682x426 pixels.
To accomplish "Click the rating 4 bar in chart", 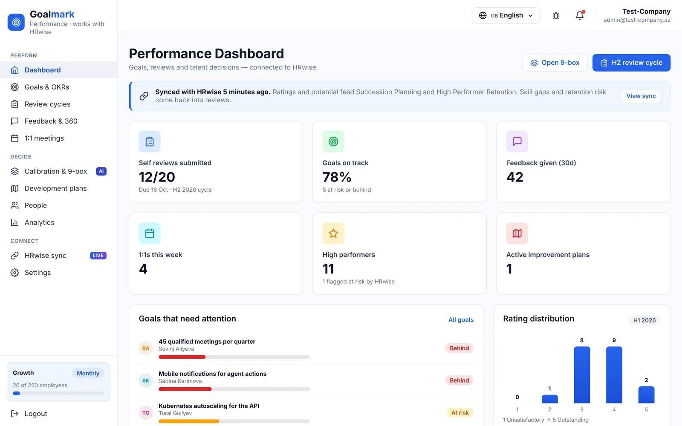I will [x=614, y=375].
